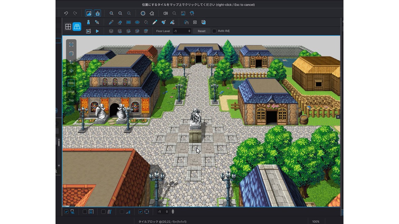This screenshot has height=224, width=399.
Task: Enable the Auto Adj checkbox
Action: pyautogui.click(x=214, y=31)
